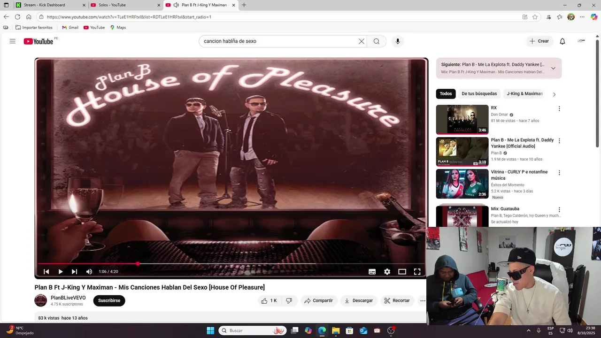This screenshot has width=601, height=338.
Task: Run the search with the magnifier button
Action: pos(377,41)
